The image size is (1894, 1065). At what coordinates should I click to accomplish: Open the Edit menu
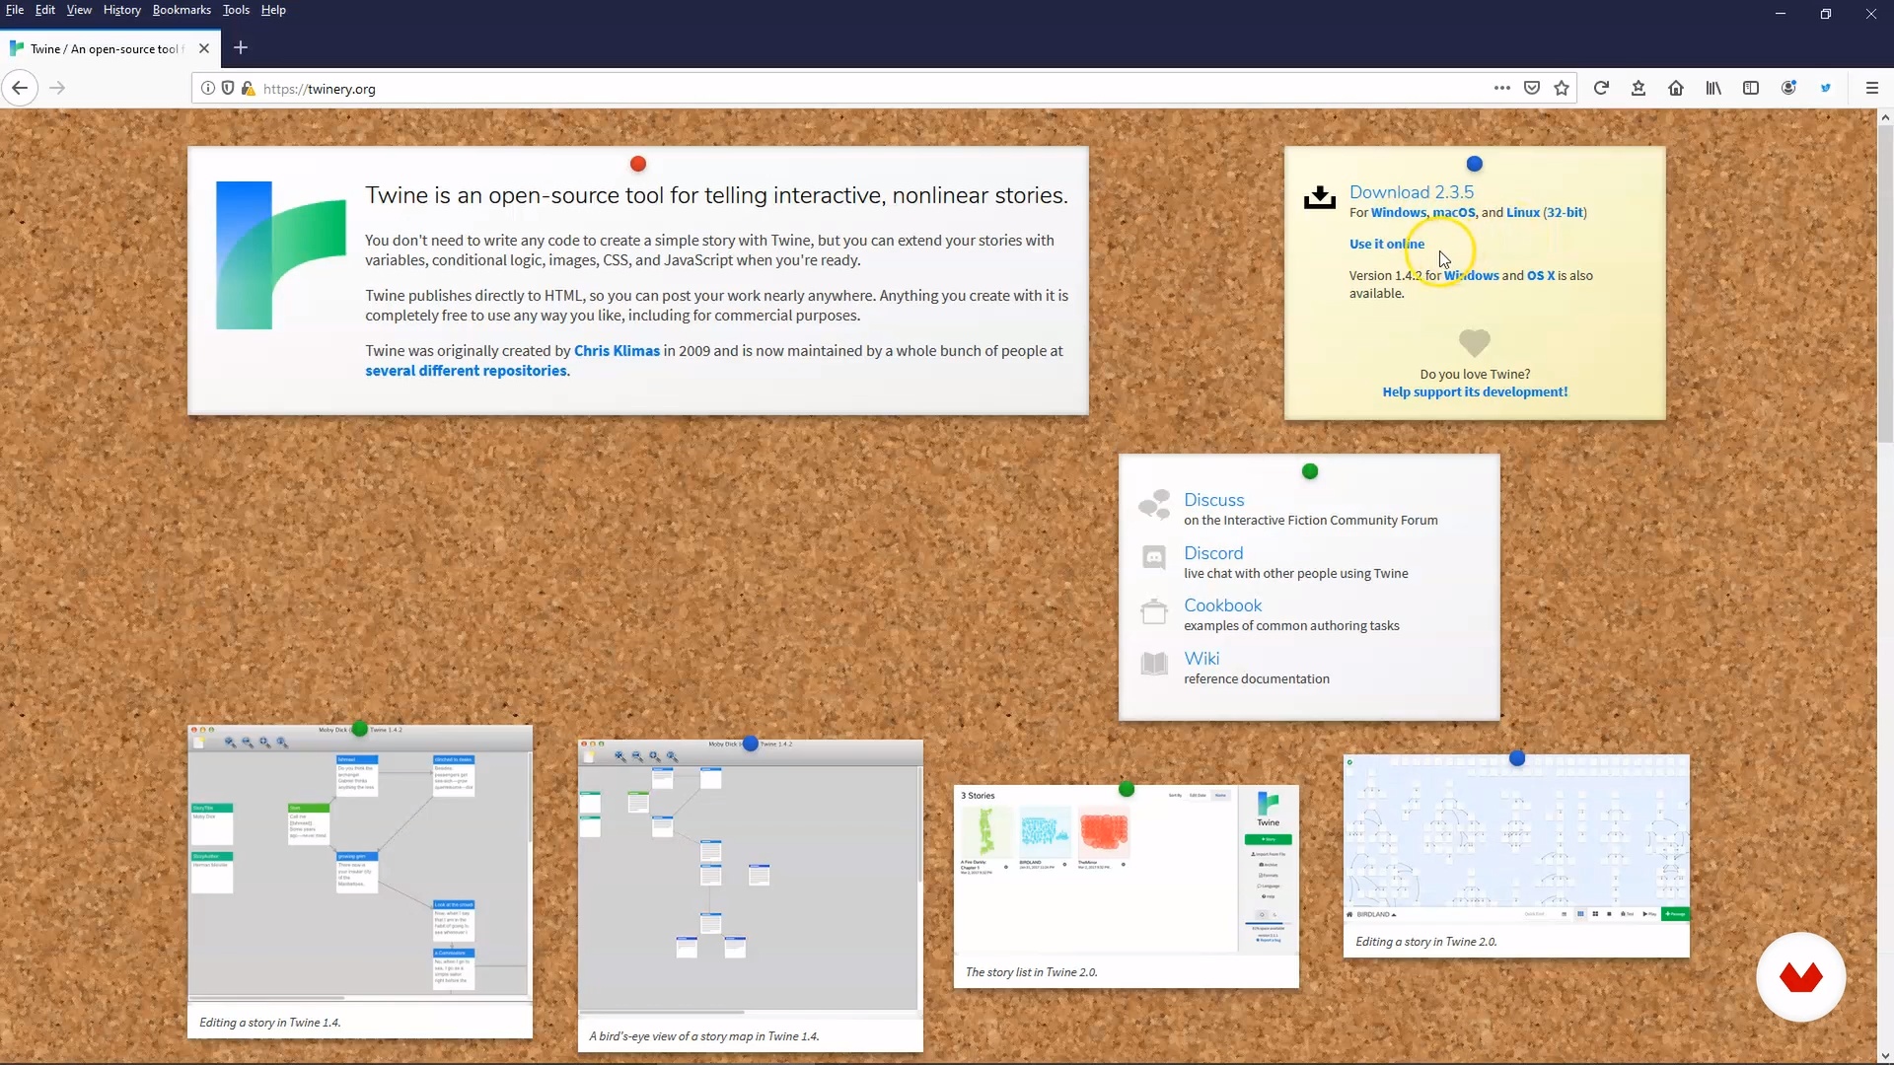point(45,10)
